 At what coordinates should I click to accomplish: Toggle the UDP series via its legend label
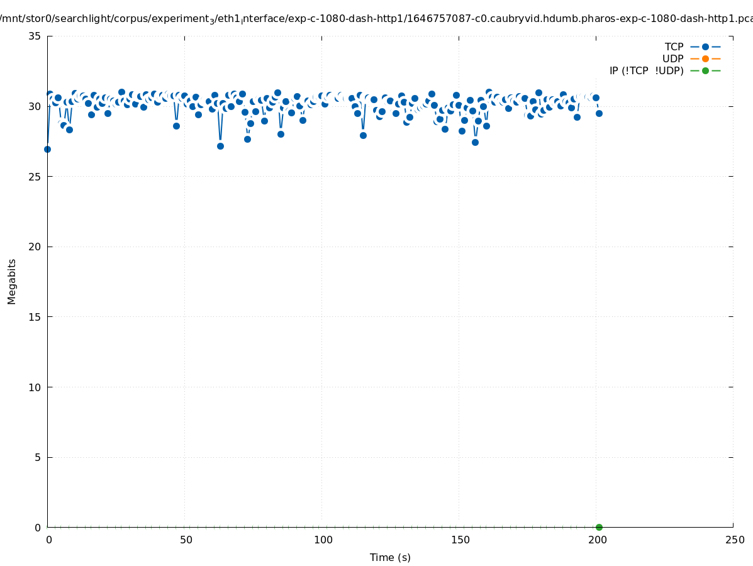(x=672, y=58)
